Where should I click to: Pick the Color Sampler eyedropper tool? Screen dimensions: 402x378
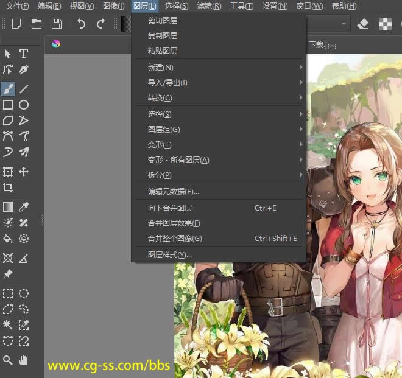pos(24,207)
